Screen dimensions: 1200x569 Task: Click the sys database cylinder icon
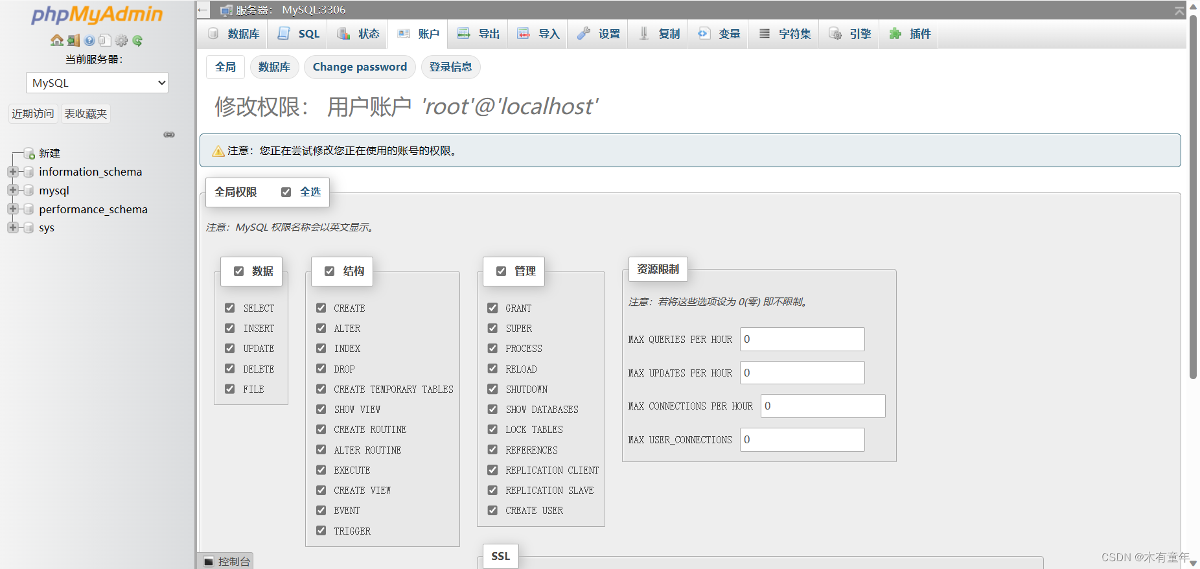coord(29,227)
